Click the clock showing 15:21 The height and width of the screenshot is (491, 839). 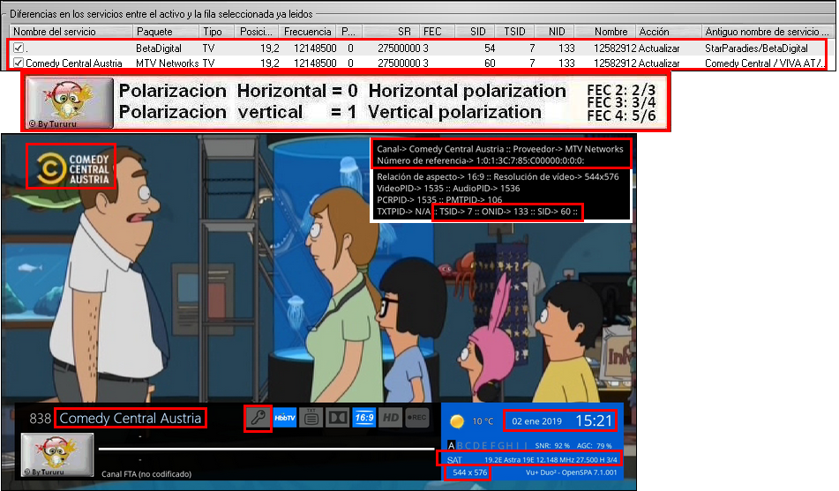[x=594, y=421]
